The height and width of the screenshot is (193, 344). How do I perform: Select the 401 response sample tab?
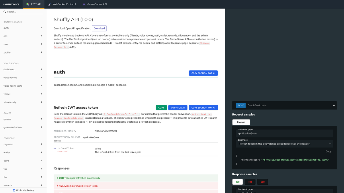pyautogui.click(x=250, y=182)
